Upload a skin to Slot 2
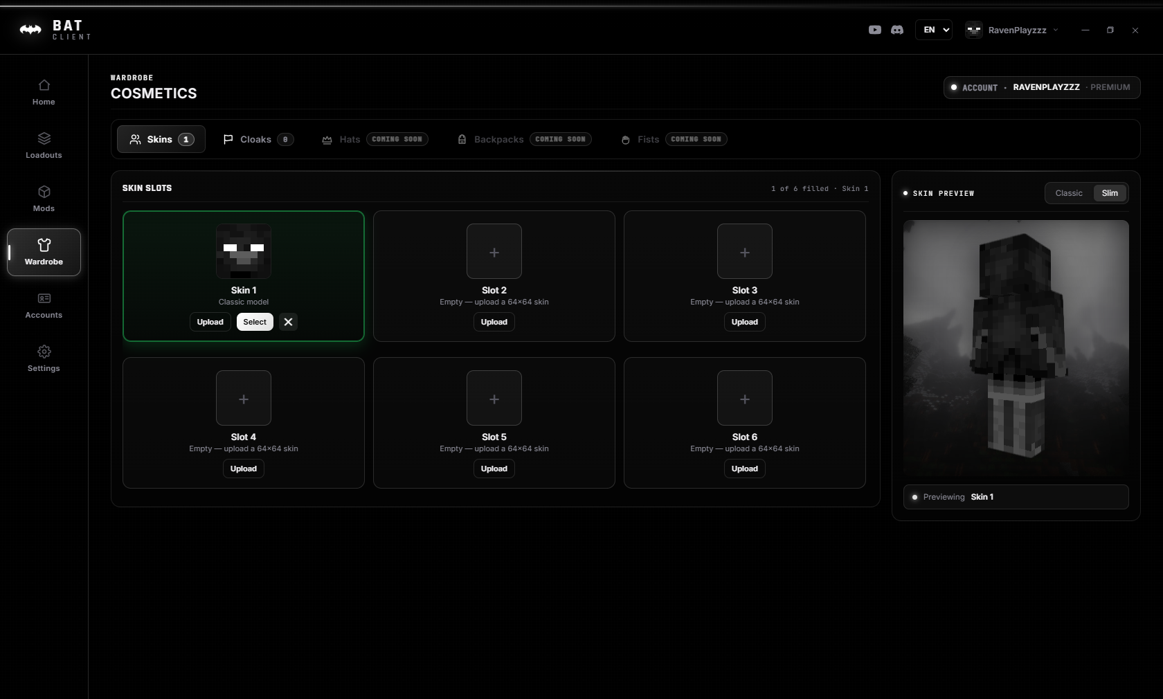Viewport: 1163px width, 699px height. 494,322
